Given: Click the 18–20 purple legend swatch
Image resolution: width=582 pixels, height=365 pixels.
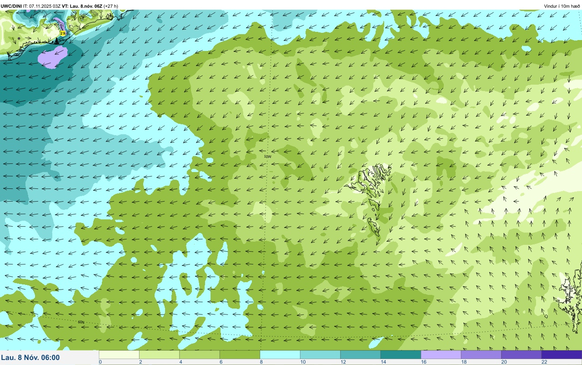Looking at the screenshot, I should click(x=481, y=355).
